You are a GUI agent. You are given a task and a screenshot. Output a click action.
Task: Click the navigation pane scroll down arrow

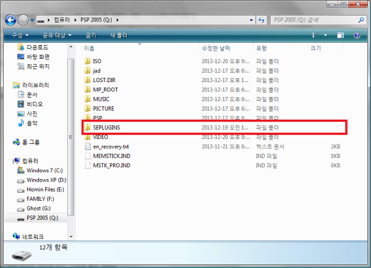point(71,237)
